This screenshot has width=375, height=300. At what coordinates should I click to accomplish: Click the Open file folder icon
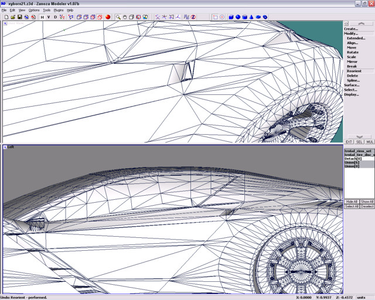pos(13,17)
